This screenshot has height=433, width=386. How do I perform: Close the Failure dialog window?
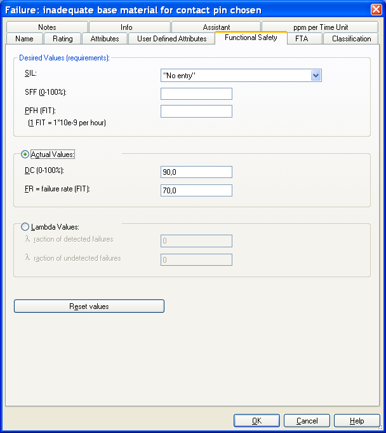[x=376, y=10]
